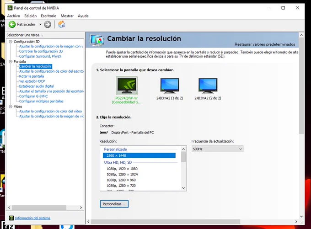Click main panel vertical scroll-down arrow
311x229 pixels.
click(301, 217)
